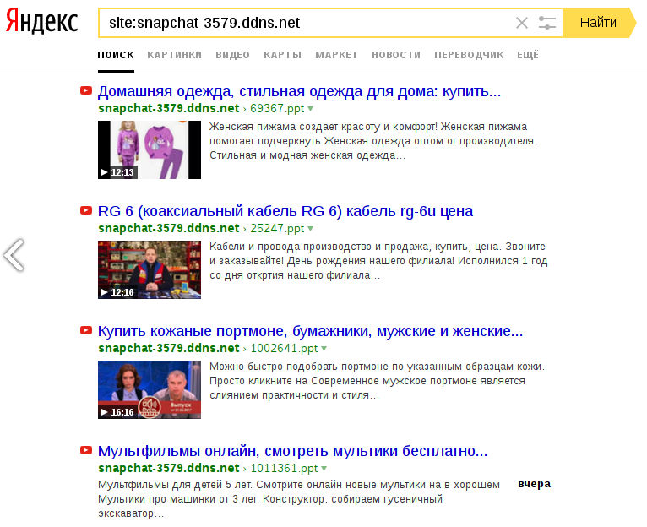Image resolution: width=647 pixels, height=527 pixels.
Task: Click YouTube icon beside Купить кожаные портмоне
Action: click(x=86, y=330)
